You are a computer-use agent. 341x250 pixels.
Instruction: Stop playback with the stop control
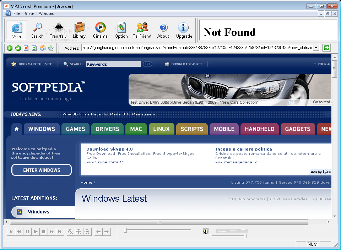43,232
